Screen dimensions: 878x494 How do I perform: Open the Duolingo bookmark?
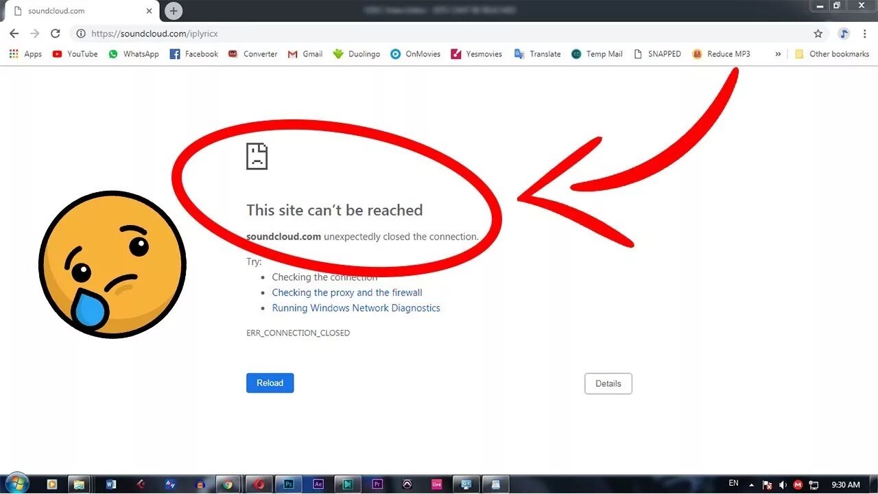(x=357, y=54)
